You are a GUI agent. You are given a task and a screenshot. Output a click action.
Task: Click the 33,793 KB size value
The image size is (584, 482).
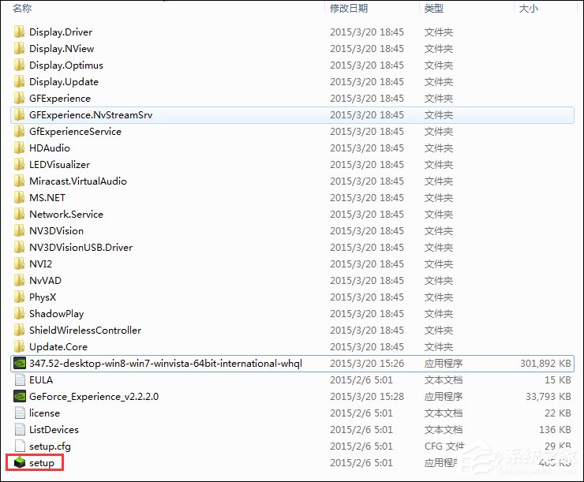(548, 396)
